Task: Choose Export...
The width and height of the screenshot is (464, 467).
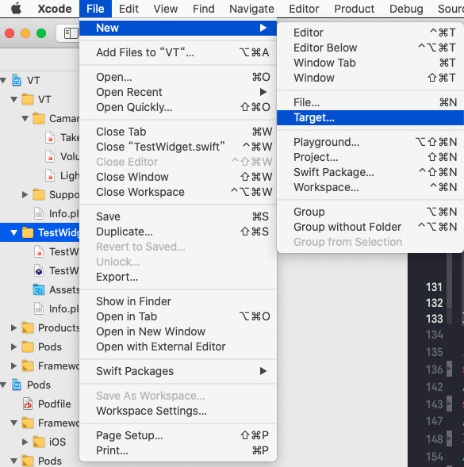Action: [x=178, y=277]
